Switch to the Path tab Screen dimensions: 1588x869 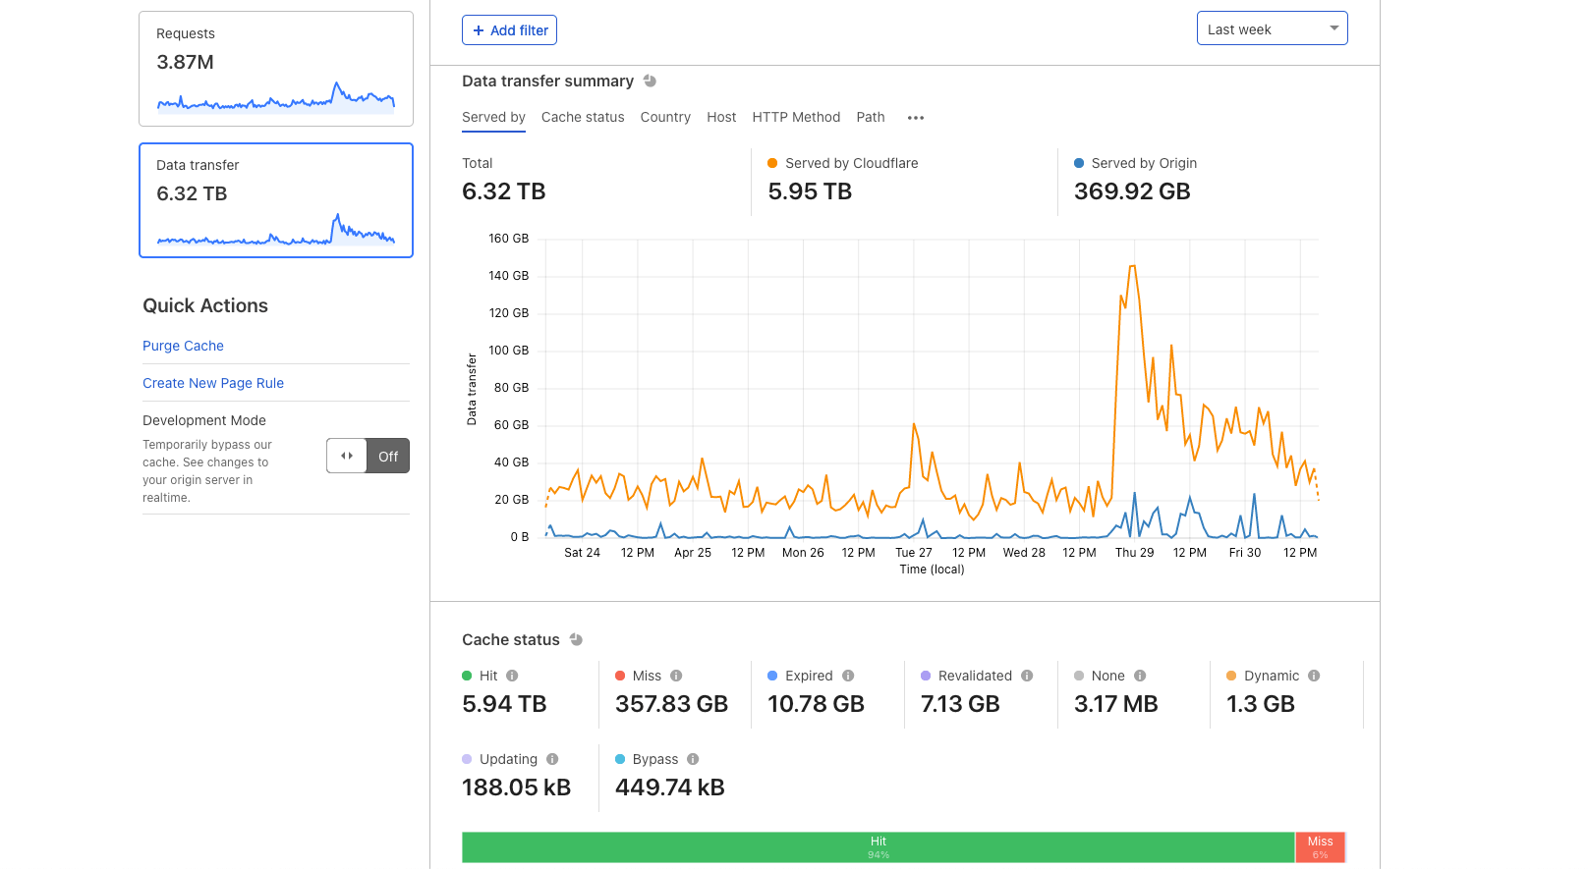pos(871,117)
